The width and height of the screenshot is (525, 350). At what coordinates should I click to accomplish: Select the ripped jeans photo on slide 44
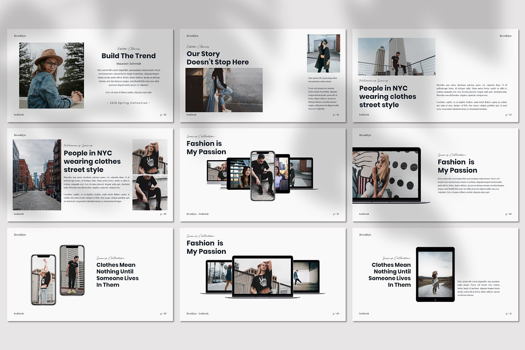point(224,90)
